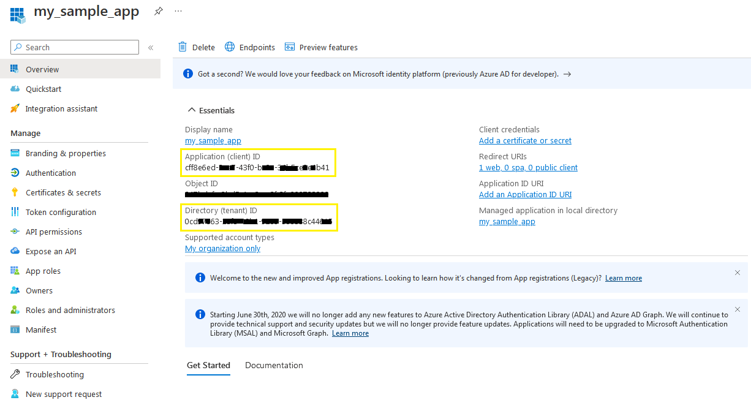
Task: Open managed application my_sample_app link
Action: (x=507, y=221)
